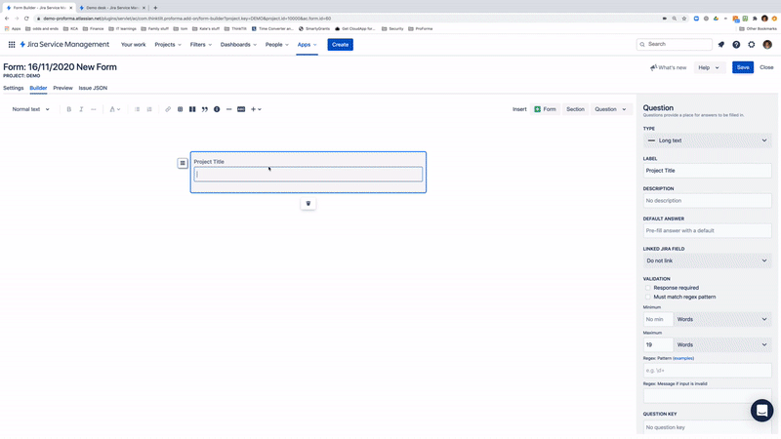Open the Question insert dropdown
781x439 pixels.
coord(611,109)
